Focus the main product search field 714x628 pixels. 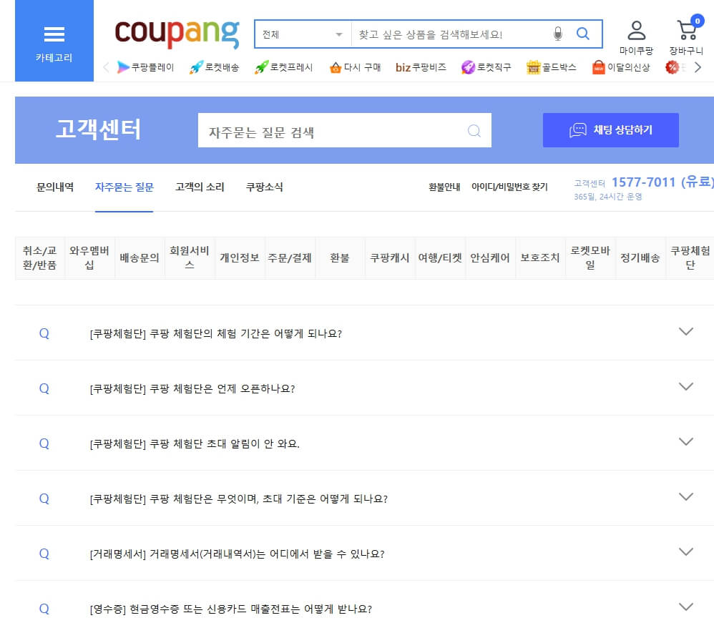point(451,34)
